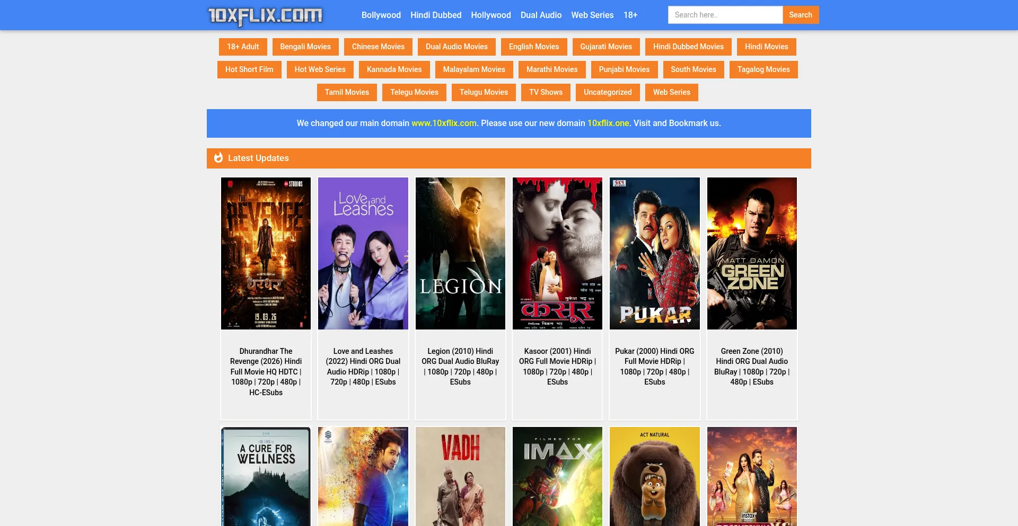Click the Kasoor (2001) Hindi title link
This screenshot has height=526, width=1018.
tap(557, 367)
